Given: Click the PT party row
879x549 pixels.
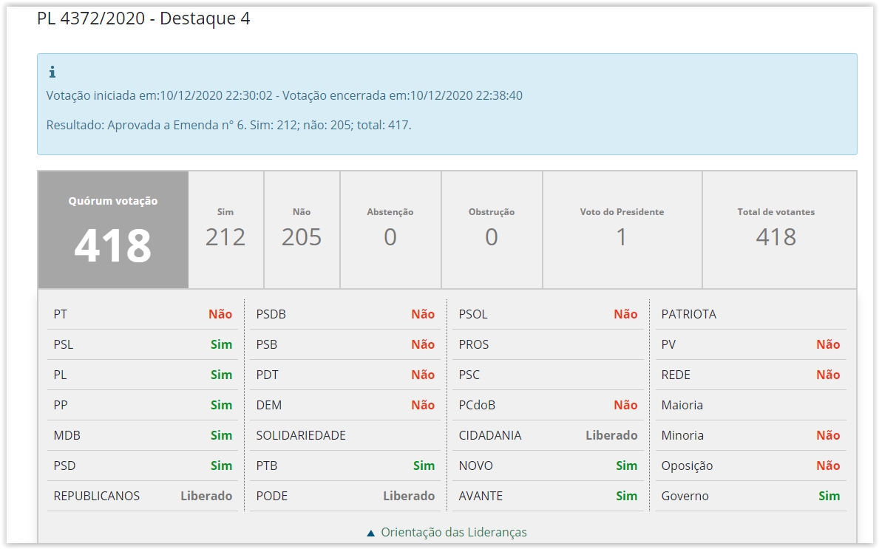Looking at the screenshot, I should [143, 314].
